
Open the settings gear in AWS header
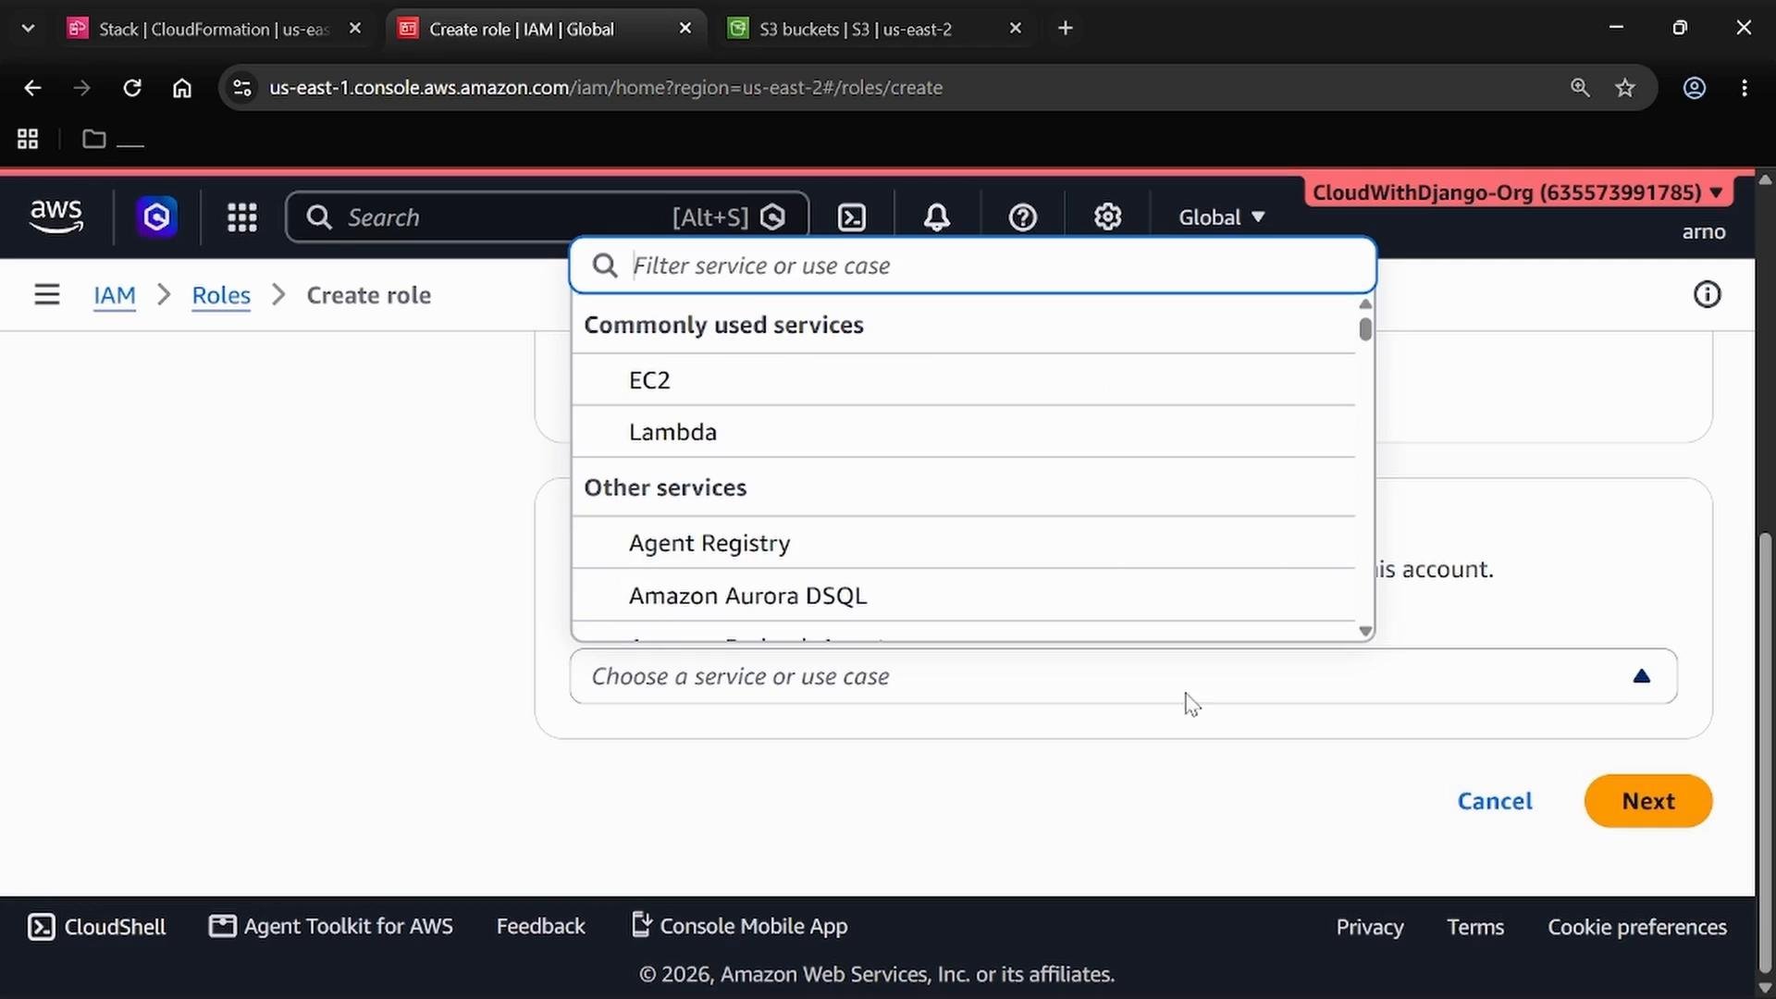(1107, 217)
